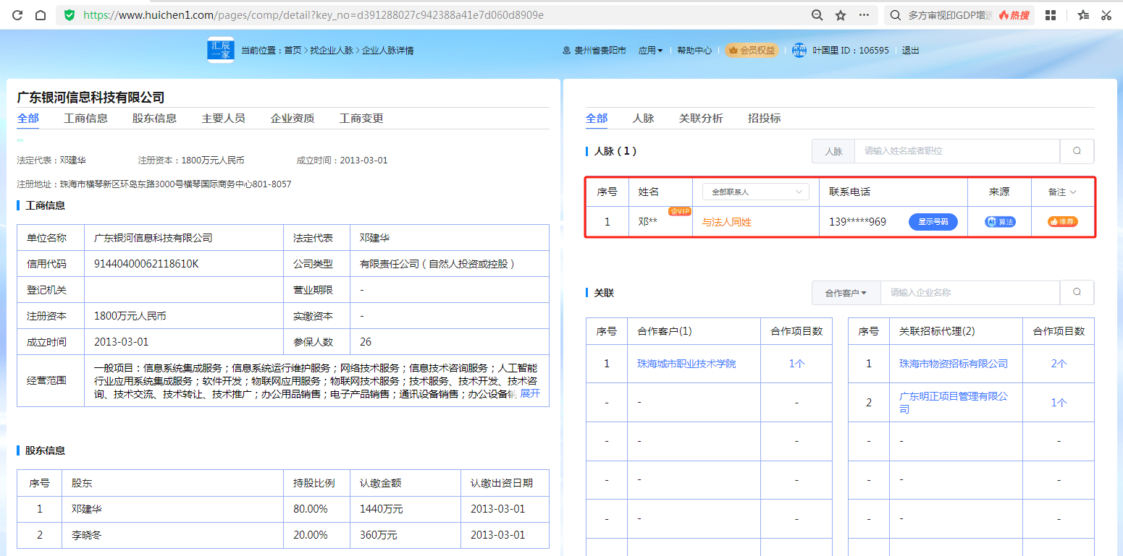Open the browser apps grid icon
Image resolution: width=1123 pixels, height=556 pixels.
tap(1051, 15)
